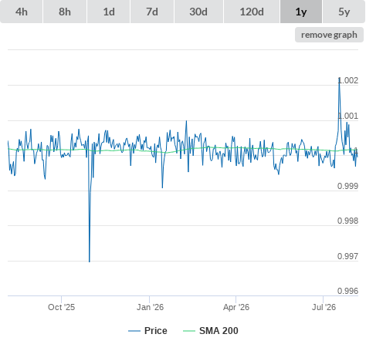
Task: Click the Apr '26 axis marker
Action: (x=236, y=307)
